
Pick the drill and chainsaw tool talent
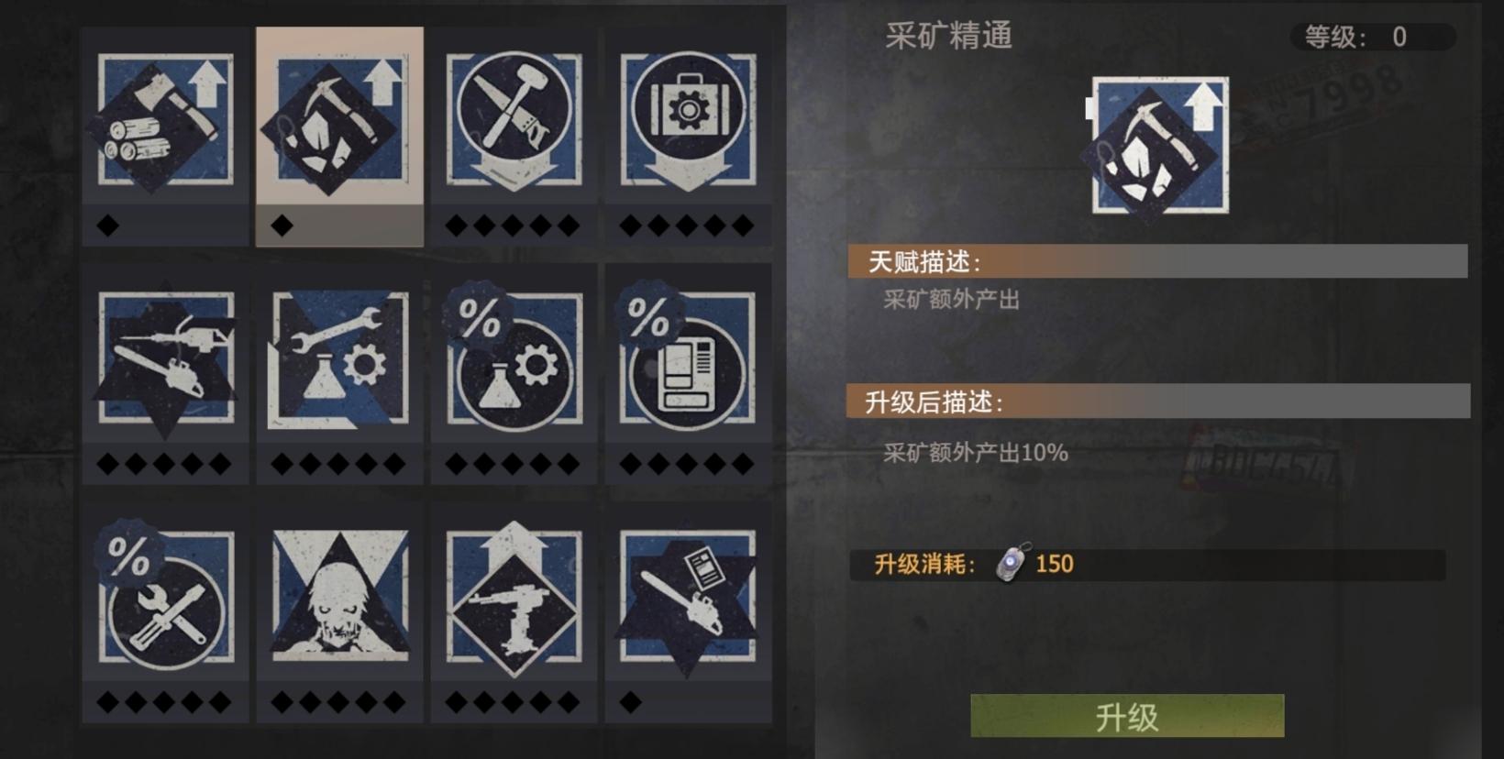(x=166, y=359)
